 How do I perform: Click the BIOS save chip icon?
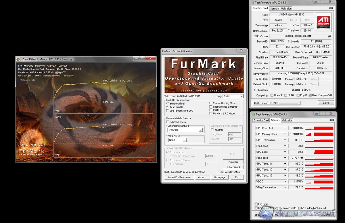coord(329,36)
